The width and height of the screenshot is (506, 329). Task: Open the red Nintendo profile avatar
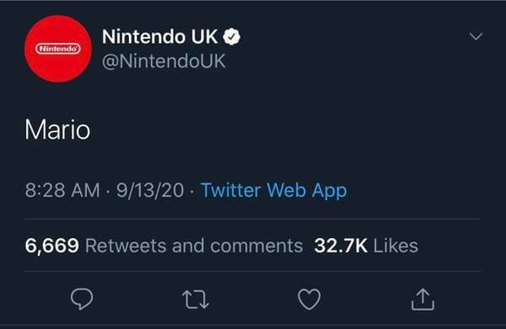click(x=58, y=49)
